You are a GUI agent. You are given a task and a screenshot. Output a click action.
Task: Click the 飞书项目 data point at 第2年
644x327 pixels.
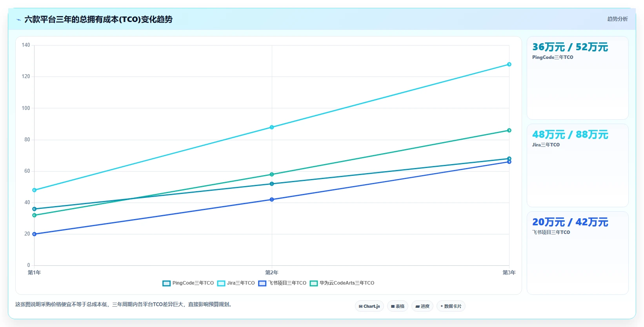coord(272,199)
